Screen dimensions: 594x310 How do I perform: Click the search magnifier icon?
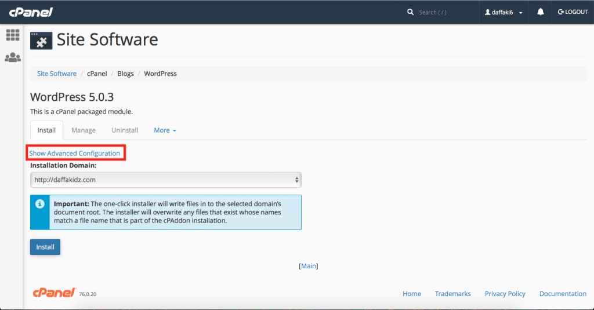410,12
